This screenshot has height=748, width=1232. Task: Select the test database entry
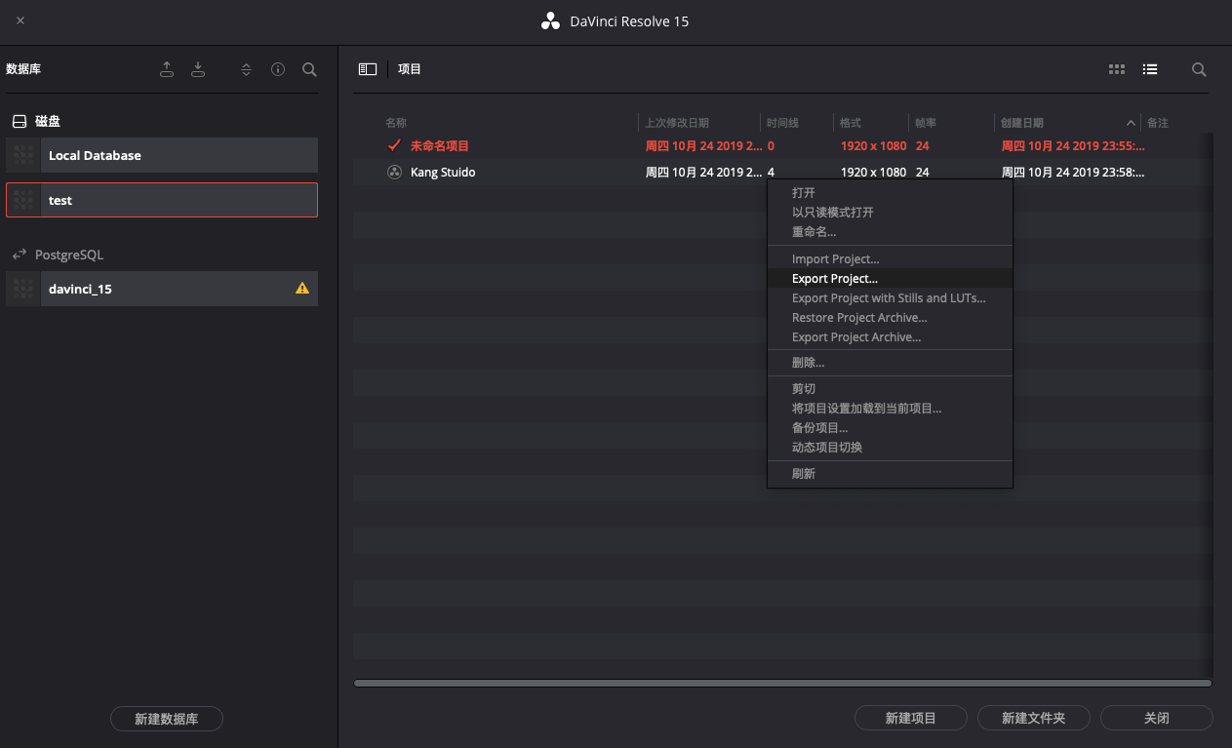point(162,200)
